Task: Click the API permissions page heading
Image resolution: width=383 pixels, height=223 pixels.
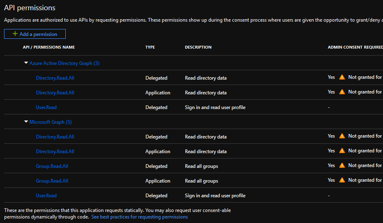Action: [30, 8]
